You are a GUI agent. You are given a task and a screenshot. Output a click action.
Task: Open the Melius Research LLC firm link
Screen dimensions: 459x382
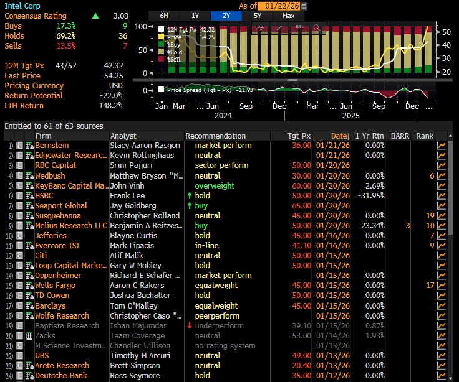click(x=71, y=226)
